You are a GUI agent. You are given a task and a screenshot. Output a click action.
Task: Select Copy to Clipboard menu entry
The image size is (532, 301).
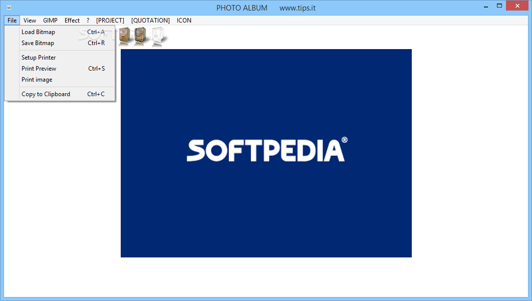pyautogui.click(x=60, y=94)
